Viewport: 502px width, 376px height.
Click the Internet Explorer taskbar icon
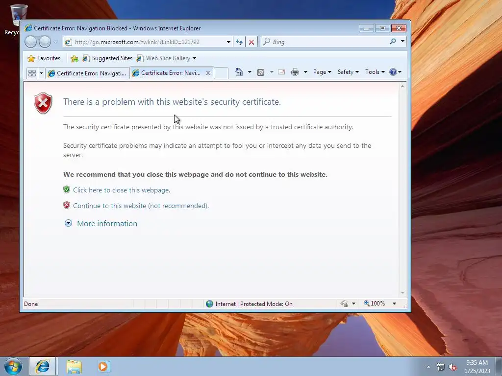click(43, 366)
